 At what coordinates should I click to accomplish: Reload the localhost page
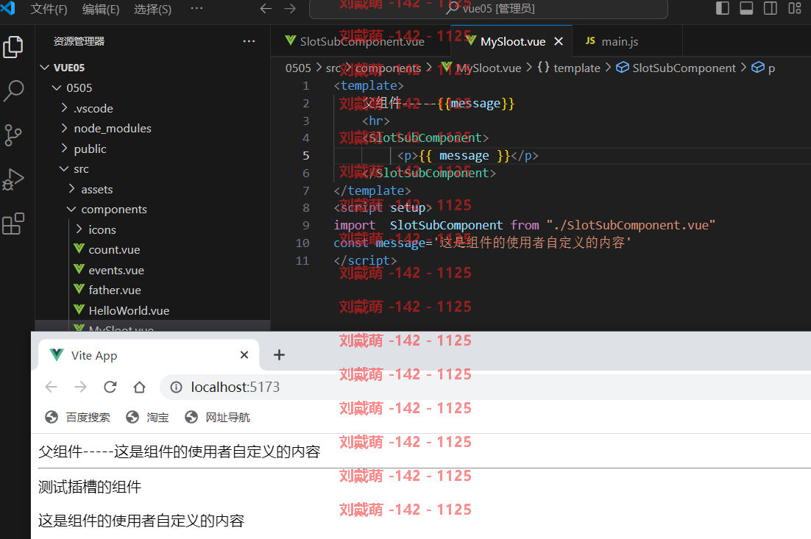coord(110,387)
